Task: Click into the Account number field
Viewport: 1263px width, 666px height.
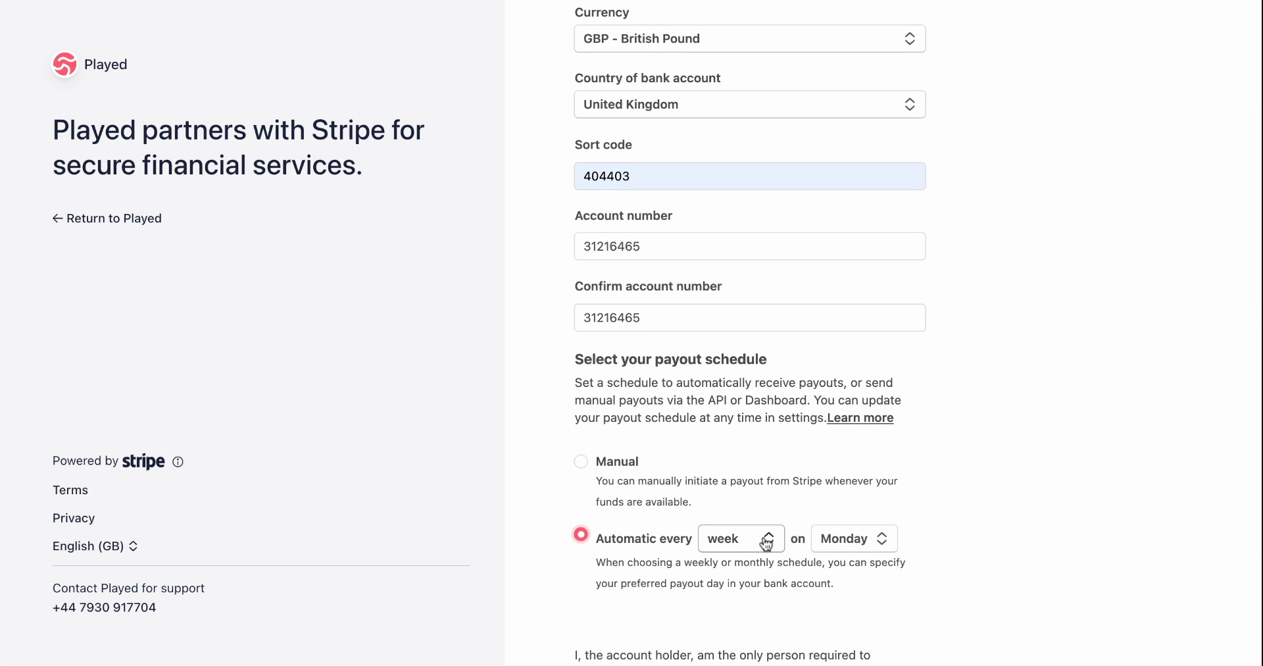Action: (750, 247)
